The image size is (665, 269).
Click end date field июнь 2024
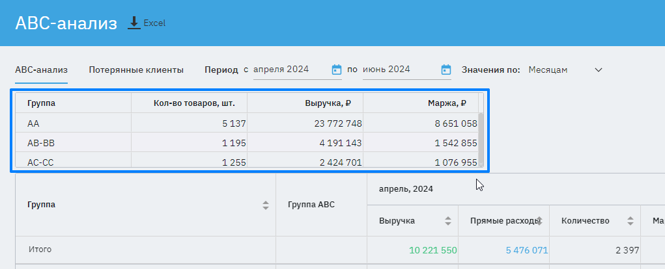(x=397, y=70)
